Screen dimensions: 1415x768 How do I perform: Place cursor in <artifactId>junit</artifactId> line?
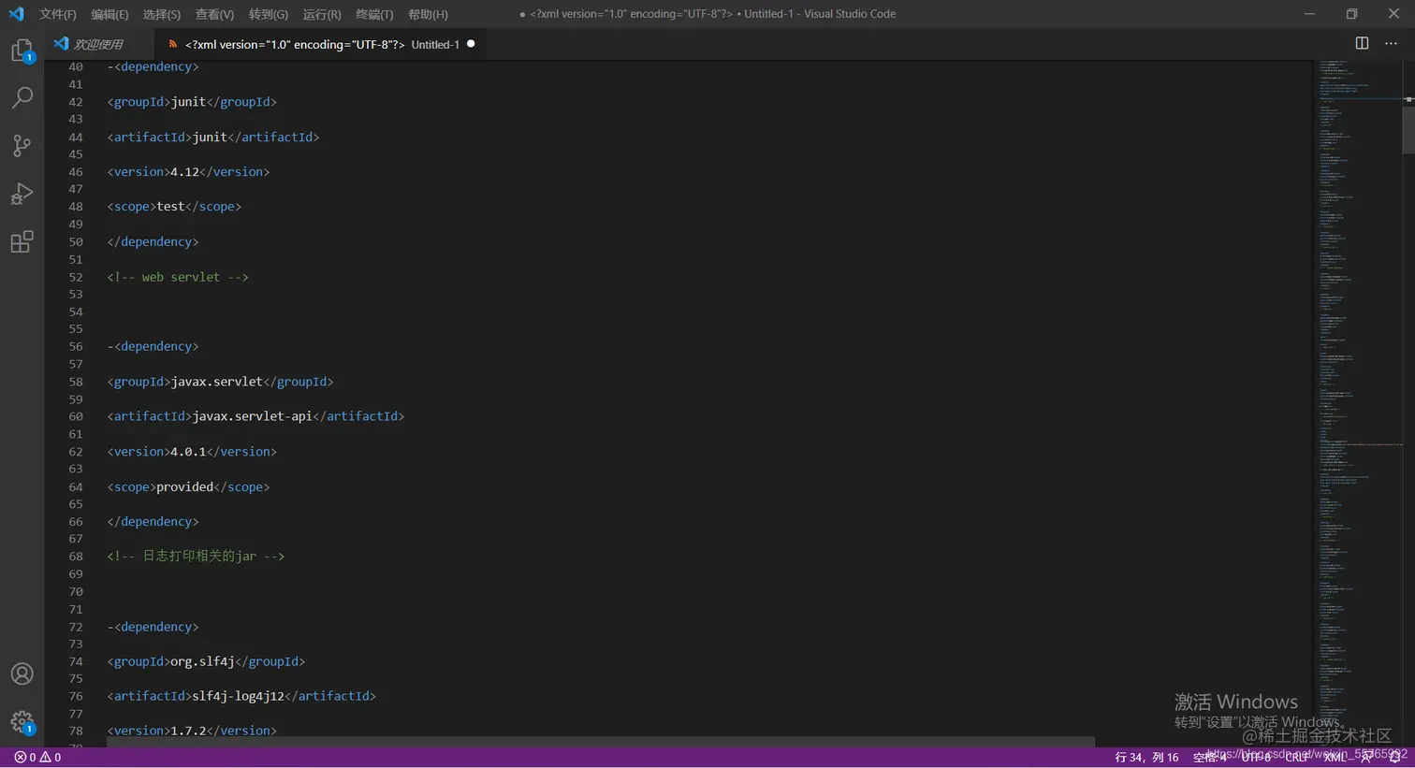click(x=213, y=138)
